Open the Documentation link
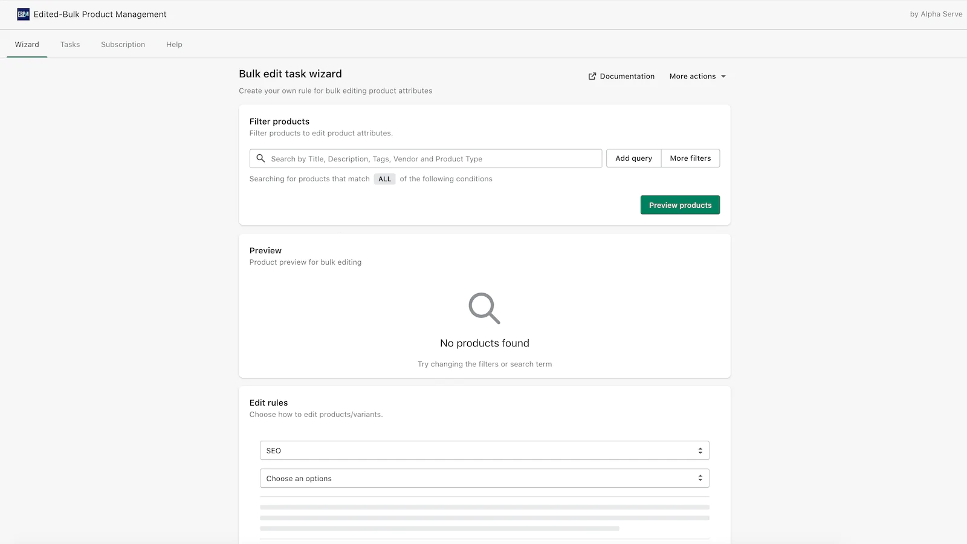The image size is (967, 544). click(x=627, y=77)
